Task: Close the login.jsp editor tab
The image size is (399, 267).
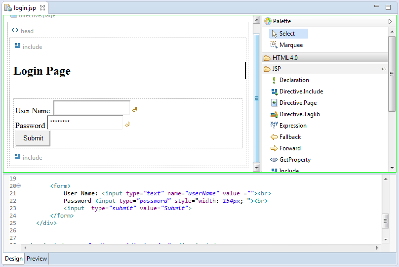Action: point(42,8)
